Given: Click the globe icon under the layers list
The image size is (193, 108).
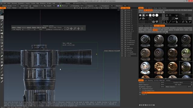Looking at the screenshot, I should click(x=146, y=105).
